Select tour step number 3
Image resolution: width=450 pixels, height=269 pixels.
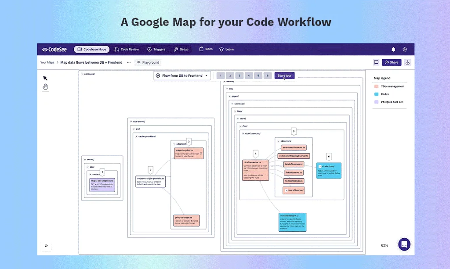pos(239,75)
